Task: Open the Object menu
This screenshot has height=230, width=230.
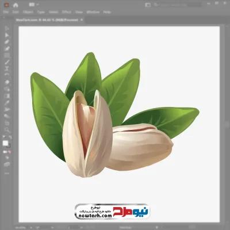Action: coord(28,12)
